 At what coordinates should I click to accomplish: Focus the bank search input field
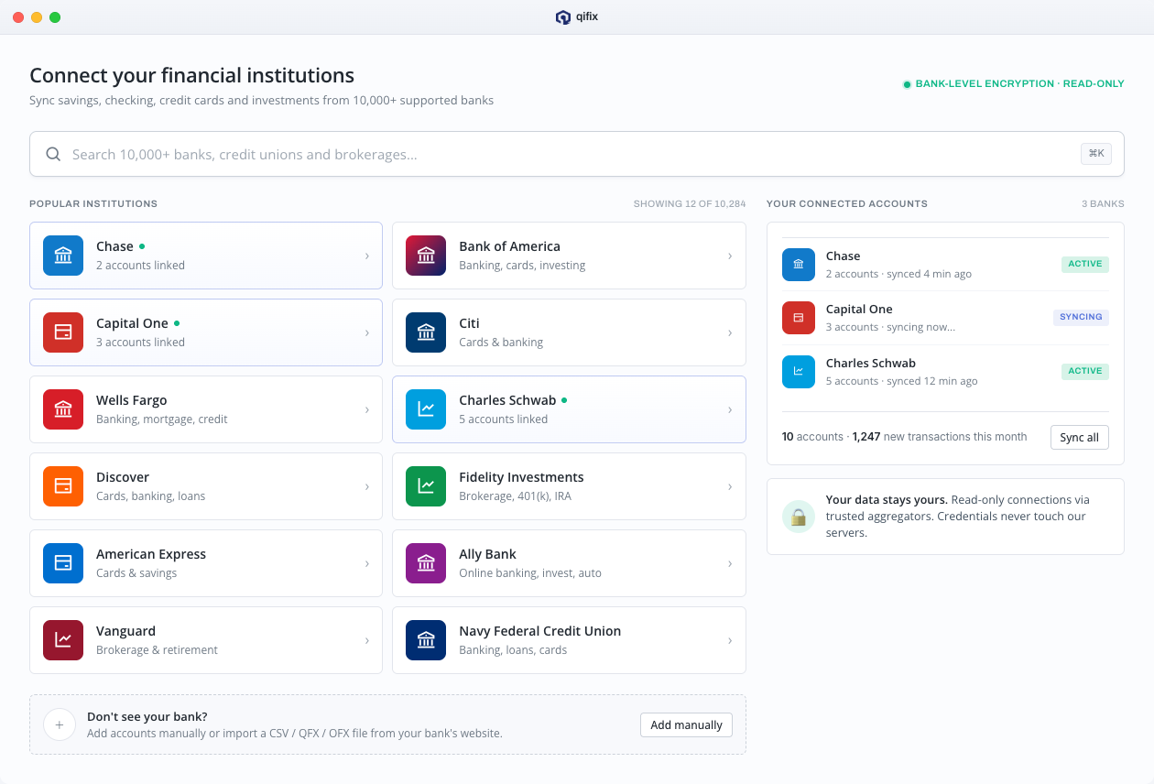pyautogui.click(x=577, y=154)
